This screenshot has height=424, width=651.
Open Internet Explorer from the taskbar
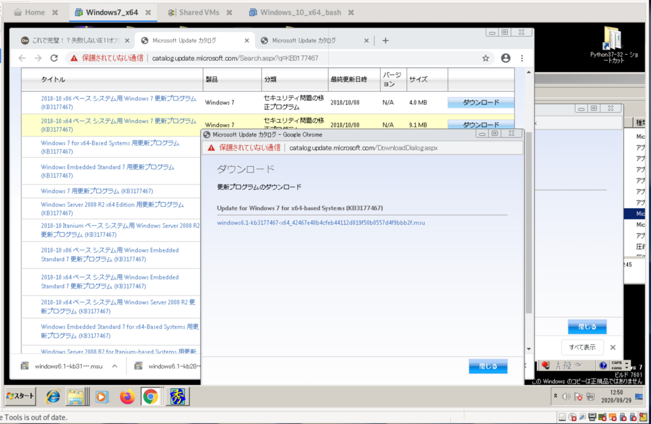click(x=53, y=397)
